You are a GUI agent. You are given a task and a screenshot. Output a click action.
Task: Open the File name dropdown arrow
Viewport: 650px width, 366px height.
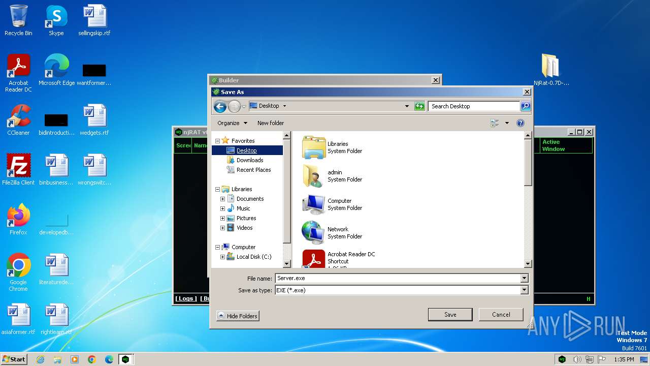[x=524, y=279]
